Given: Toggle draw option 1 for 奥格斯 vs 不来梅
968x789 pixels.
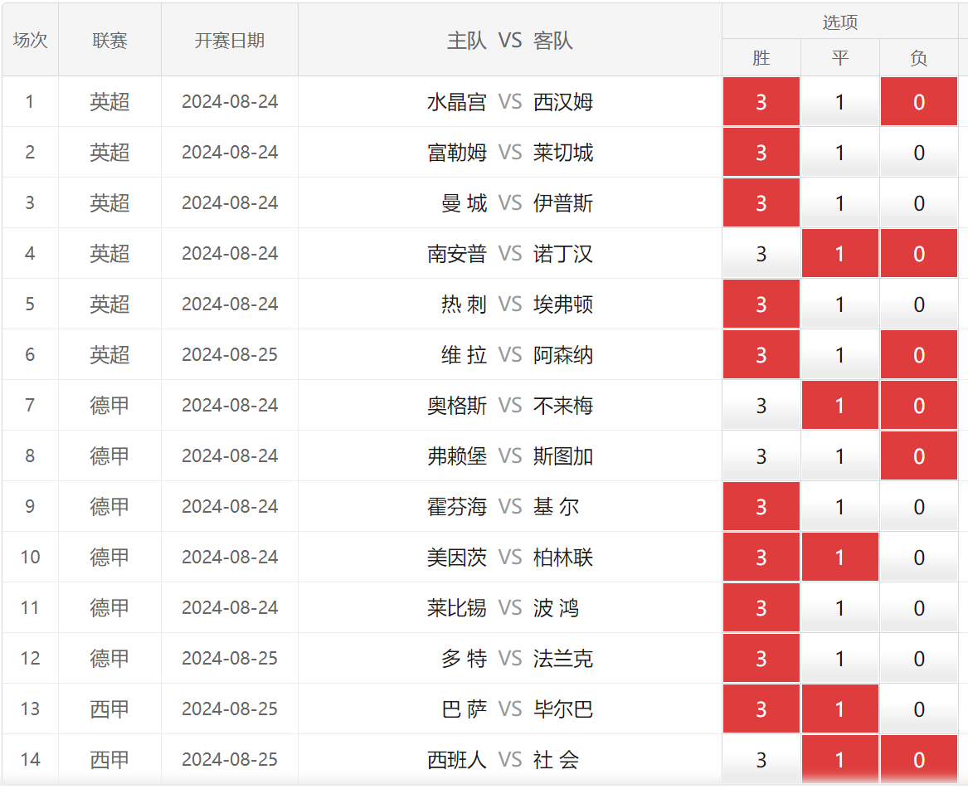Looking at the screenshot, I should [839, 405].
